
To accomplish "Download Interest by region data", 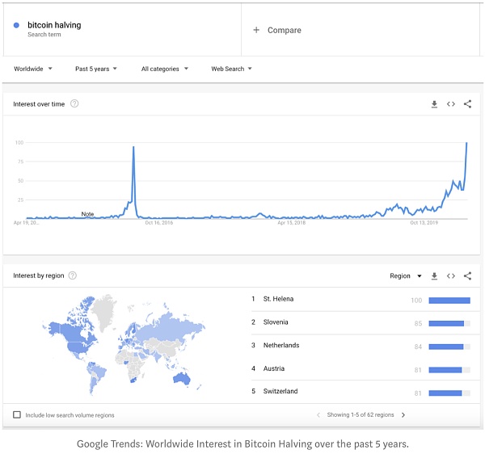I will pyautogui.click(x=434, y=276).
